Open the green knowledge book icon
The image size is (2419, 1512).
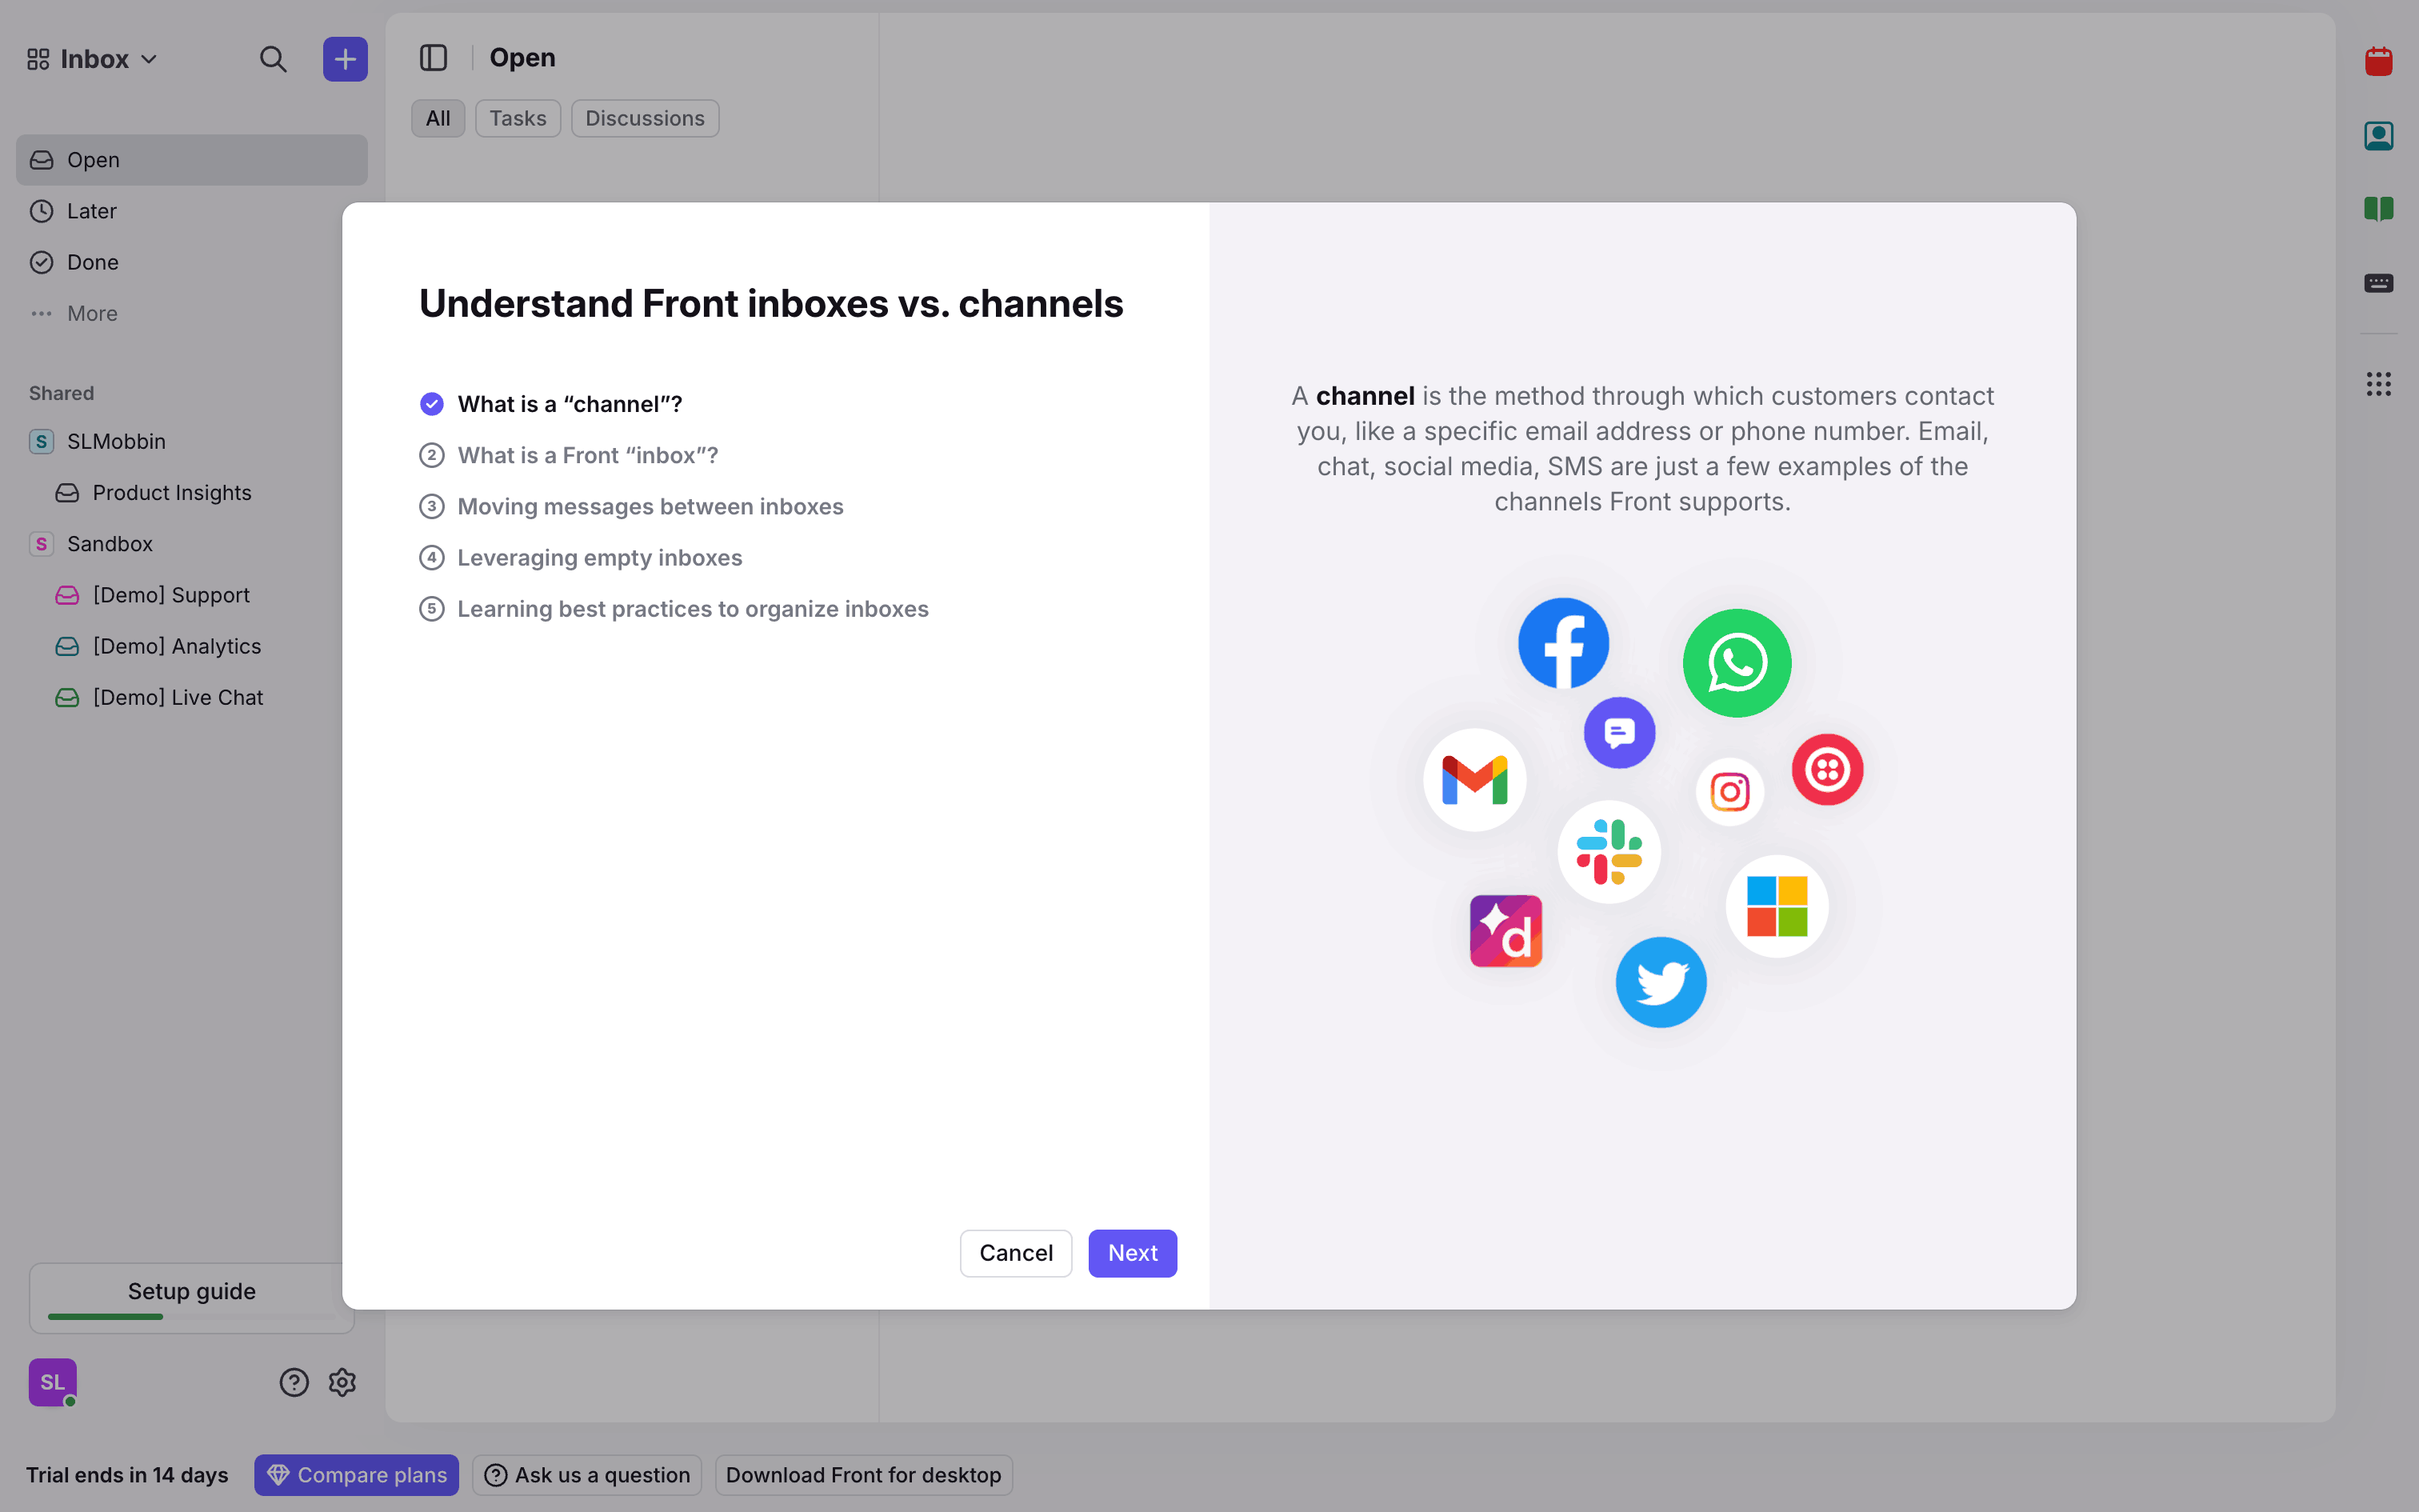(x=2378, y=209)
